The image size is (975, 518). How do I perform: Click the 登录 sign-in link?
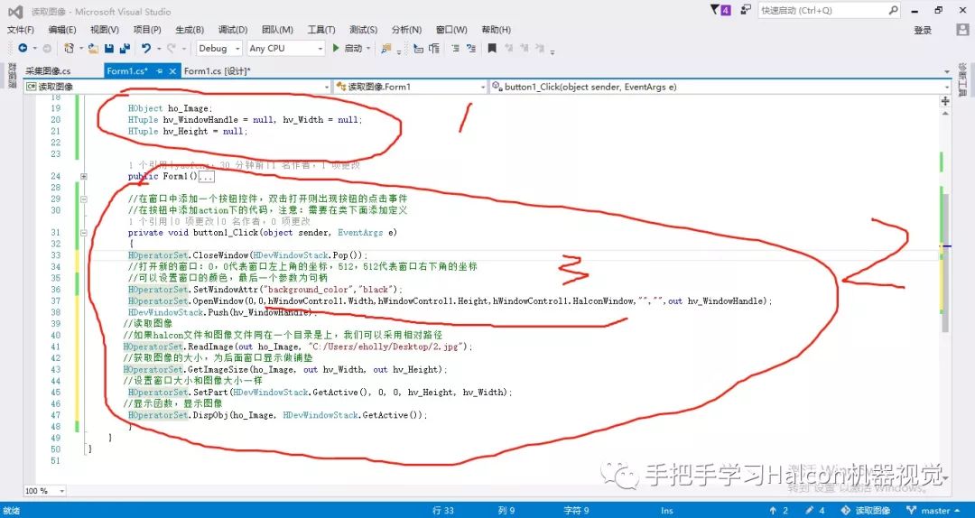923,30
